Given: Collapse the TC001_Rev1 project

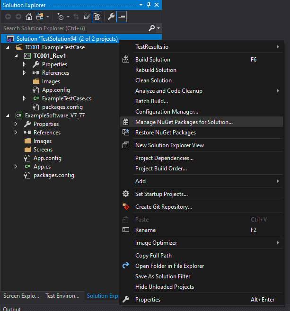Looking at the screenshot, I should [x=16, y=56].
